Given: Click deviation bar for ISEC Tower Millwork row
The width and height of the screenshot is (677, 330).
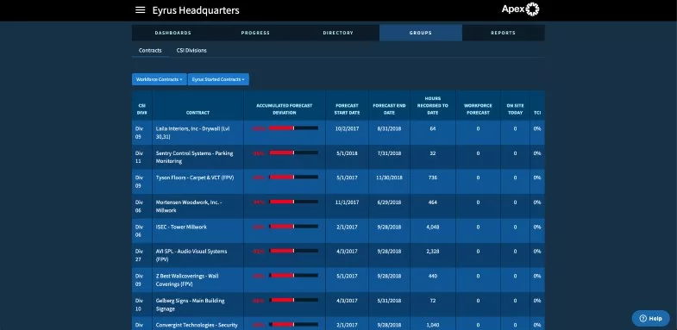Looking at the screenshot, I should pos(293,227).
